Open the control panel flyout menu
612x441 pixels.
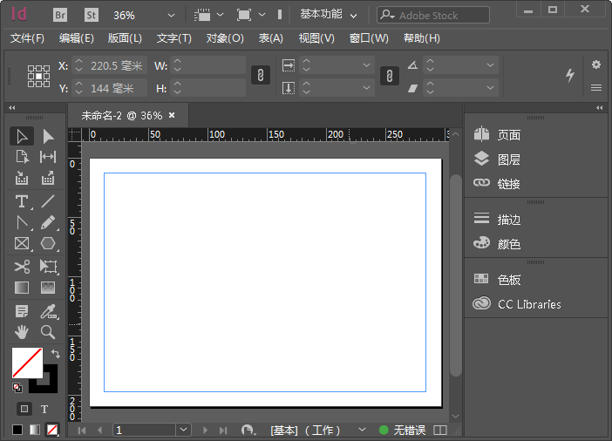click(x=596, y=88)
